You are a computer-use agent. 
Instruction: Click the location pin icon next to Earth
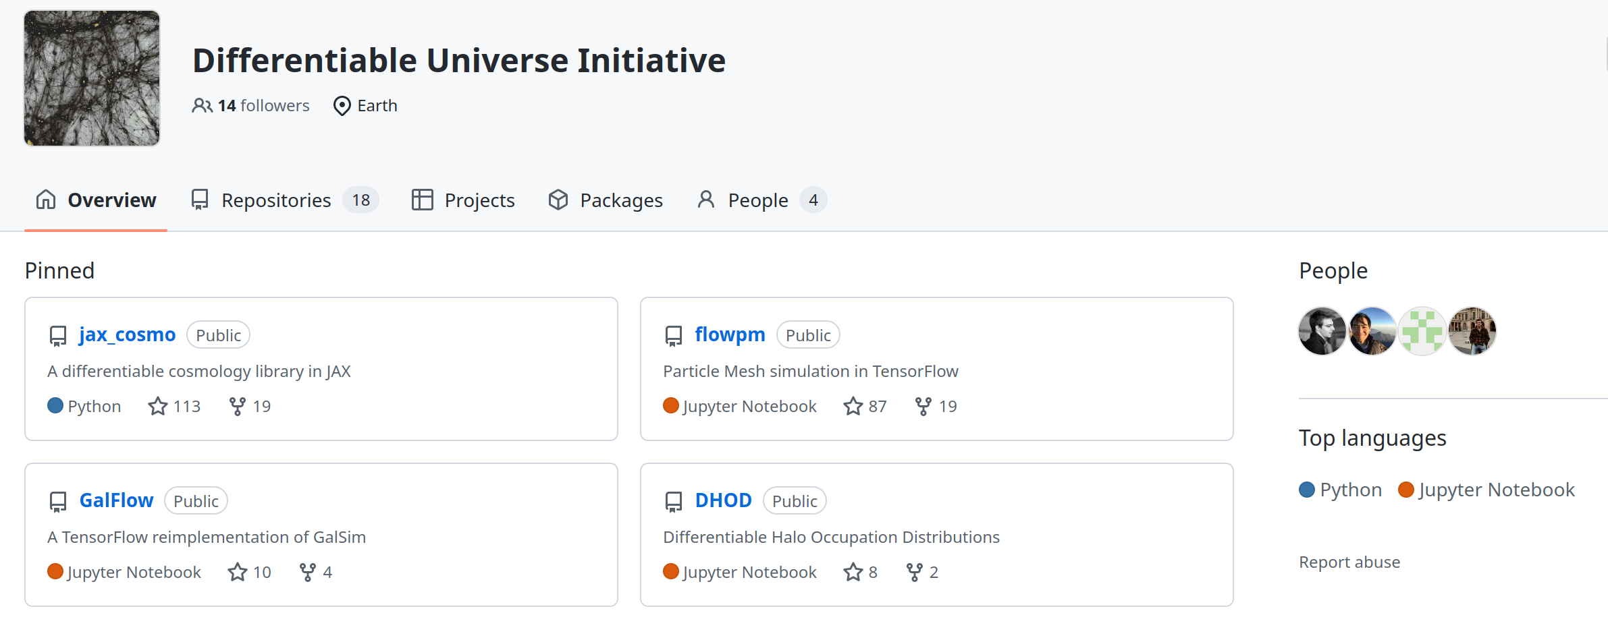click(x=342, y=106)
